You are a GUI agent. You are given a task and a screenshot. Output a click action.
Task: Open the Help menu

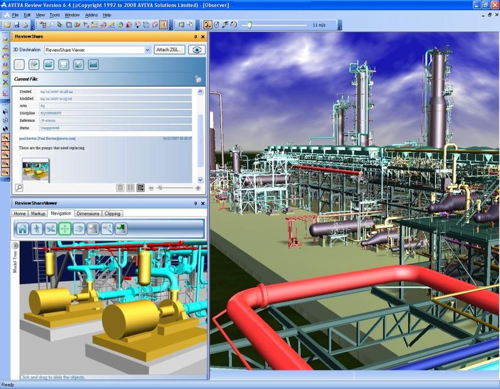coord(107,15)
